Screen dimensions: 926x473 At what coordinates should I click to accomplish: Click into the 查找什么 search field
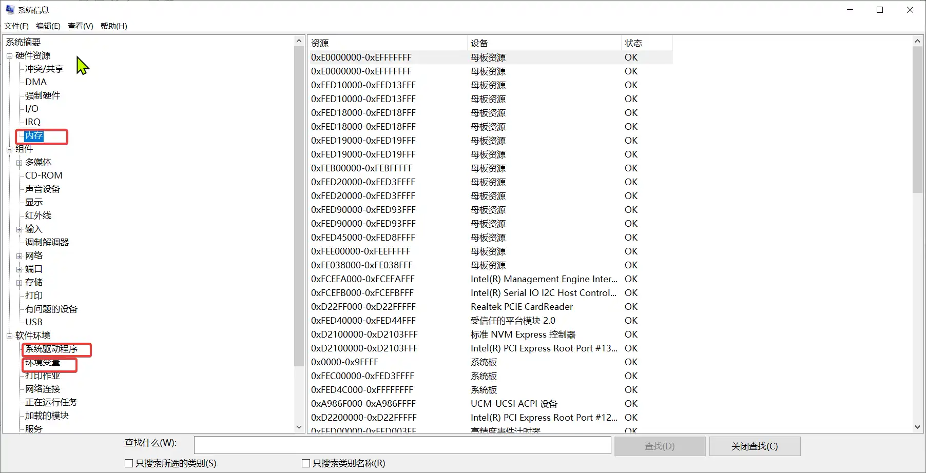click(402, 445)
